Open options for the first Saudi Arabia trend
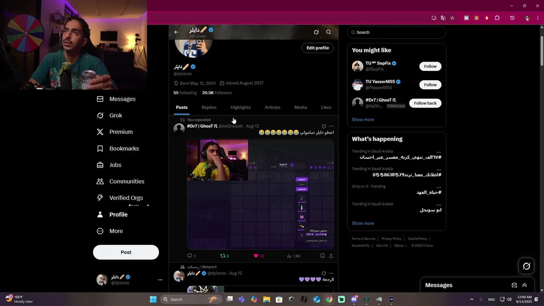 pos(439,152)
